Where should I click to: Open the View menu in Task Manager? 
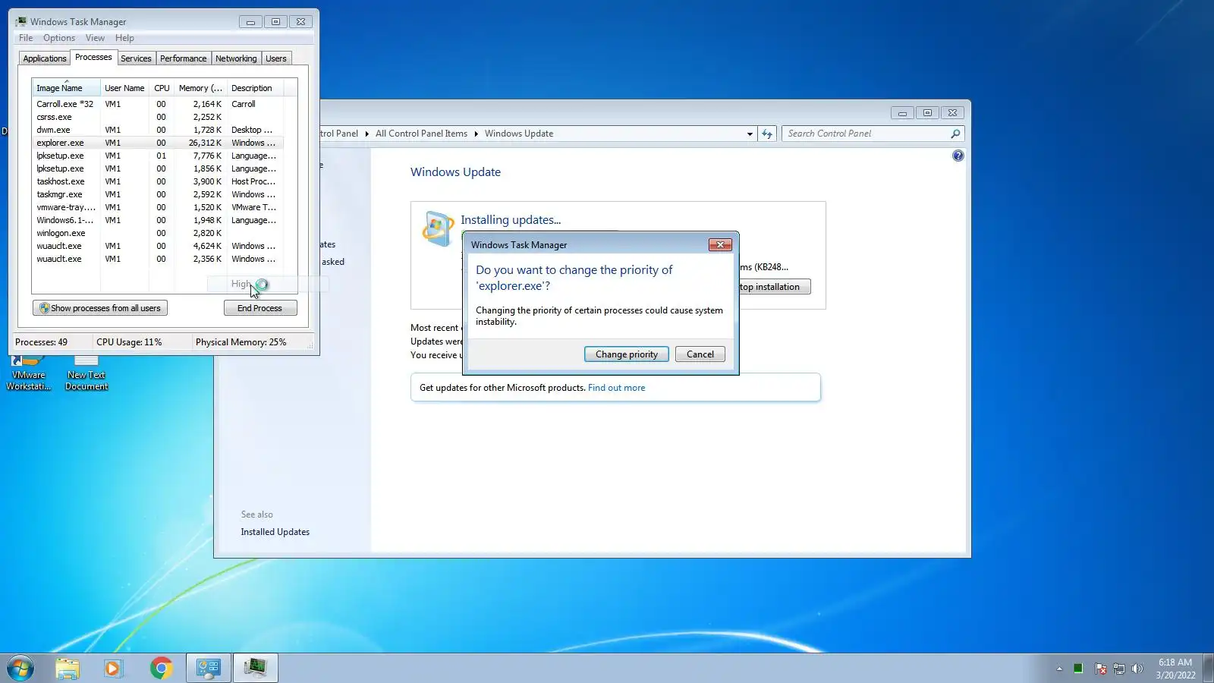(95, 38)
